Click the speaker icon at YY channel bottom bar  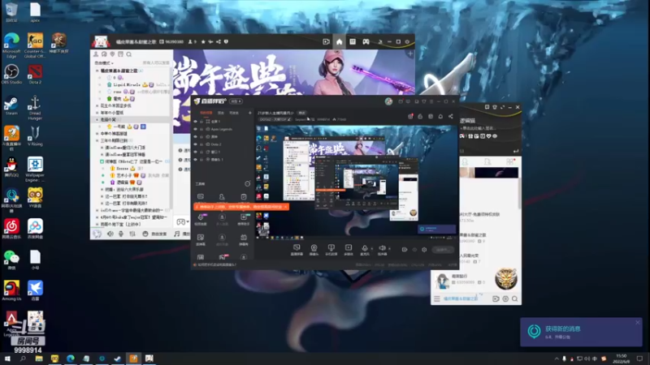(110, 234)
